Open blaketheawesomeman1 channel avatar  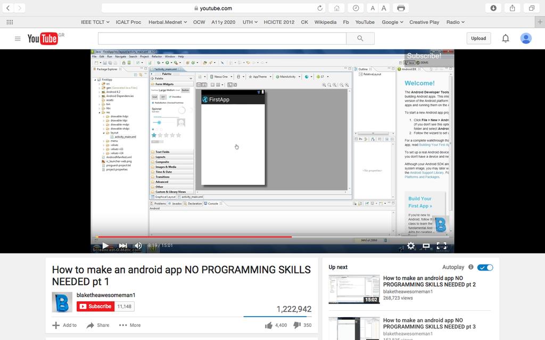(x=62, y=302)
